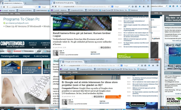Click the home icon in the Er Google window
The height and width of the screenshot is (110, 181).
coord(153,66)
